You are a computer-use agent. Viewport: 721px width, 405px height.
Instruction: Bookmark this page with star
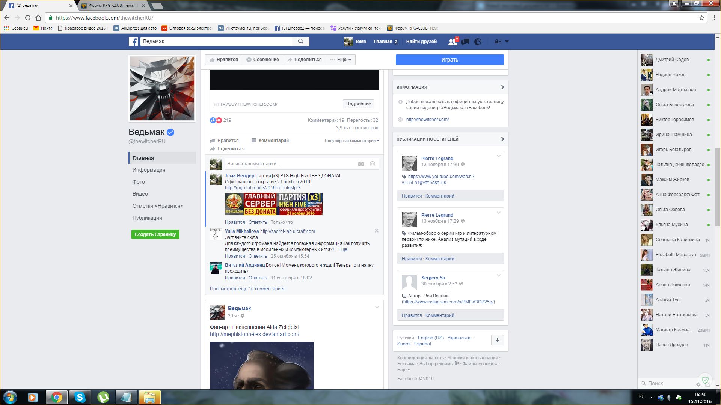[x=701, y=18]
